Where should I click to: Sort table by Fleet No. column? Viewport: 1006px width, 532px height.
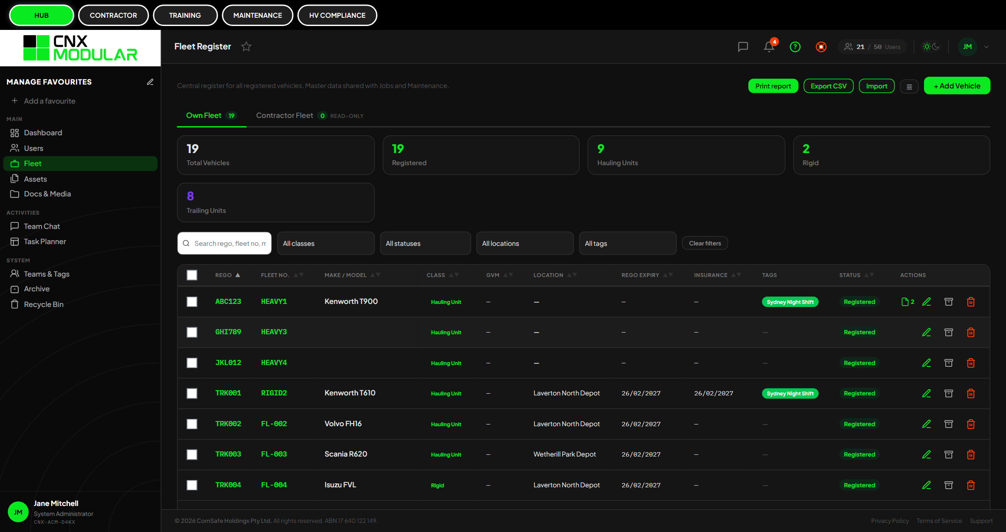click(x=282, y=275)
